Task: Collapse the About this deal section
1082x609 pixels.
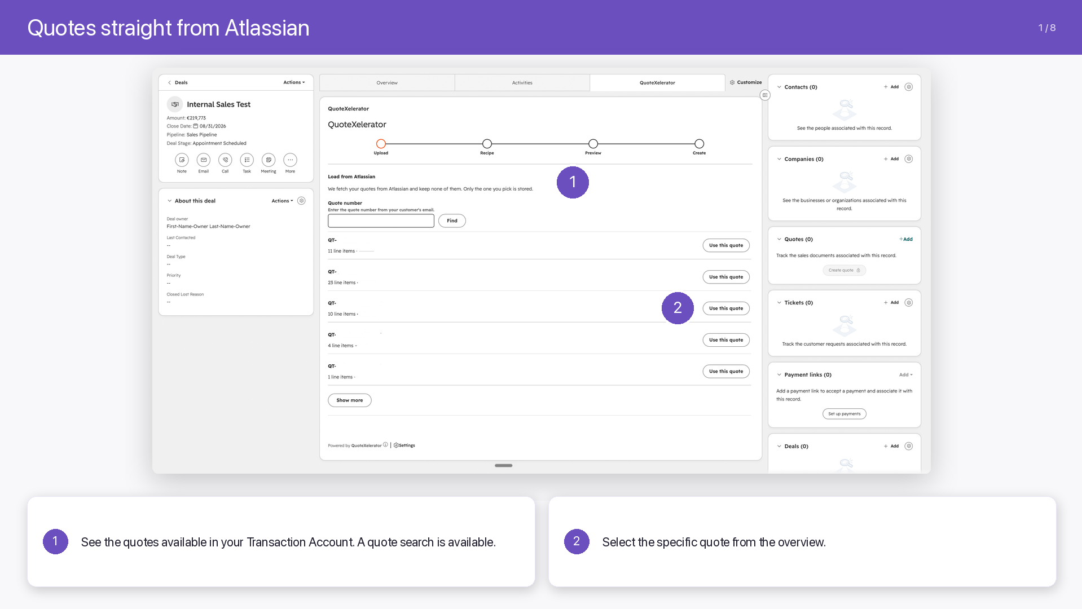Action: 169,201
